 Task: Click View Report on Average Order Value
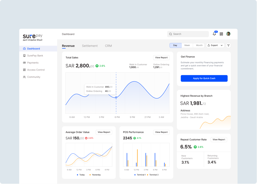tap(104, 132)
